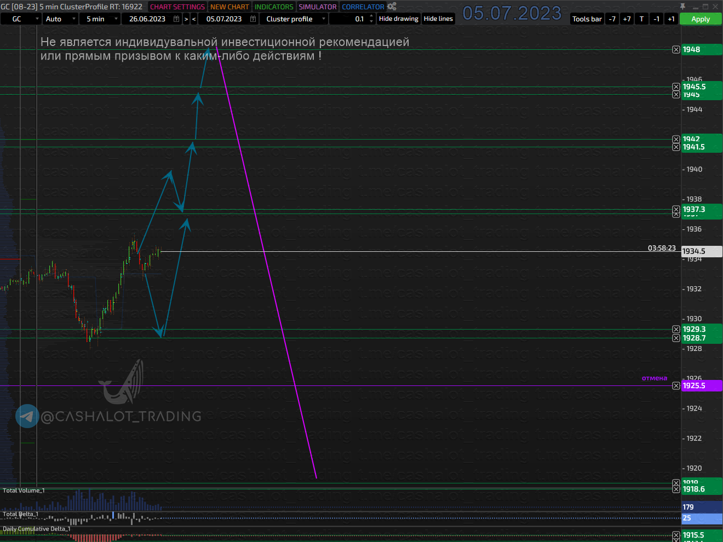The image size is (723, 542).
Task: Open the INDICATORS menu
Action: [x=274, y=7]
